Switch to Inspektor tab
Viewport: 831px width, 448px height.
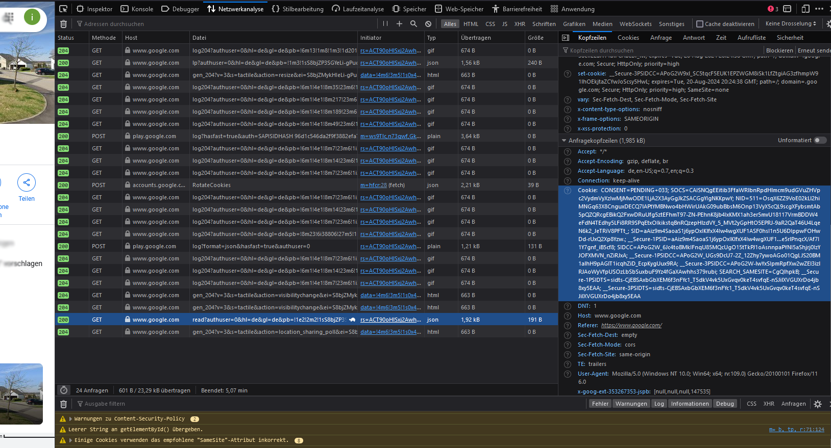94,9
